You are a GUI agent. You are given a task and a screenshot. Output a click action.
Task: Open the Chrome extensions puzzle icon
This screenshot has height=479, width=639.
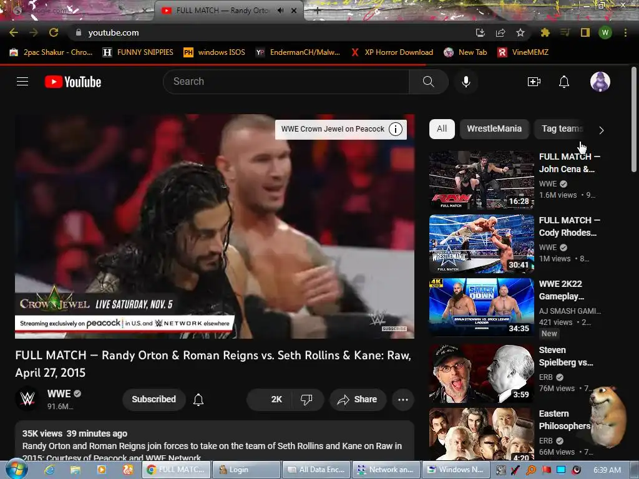pos(545,32)
